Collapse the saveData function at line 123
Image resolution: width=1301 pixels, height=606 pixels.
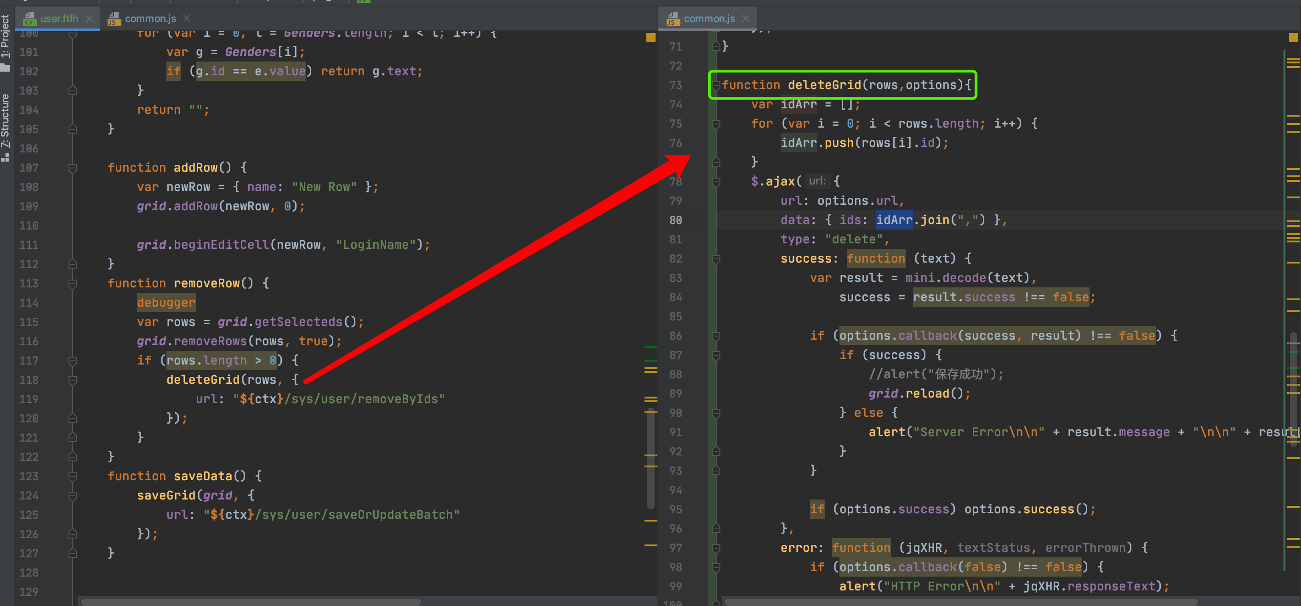(x=73, y=477)
